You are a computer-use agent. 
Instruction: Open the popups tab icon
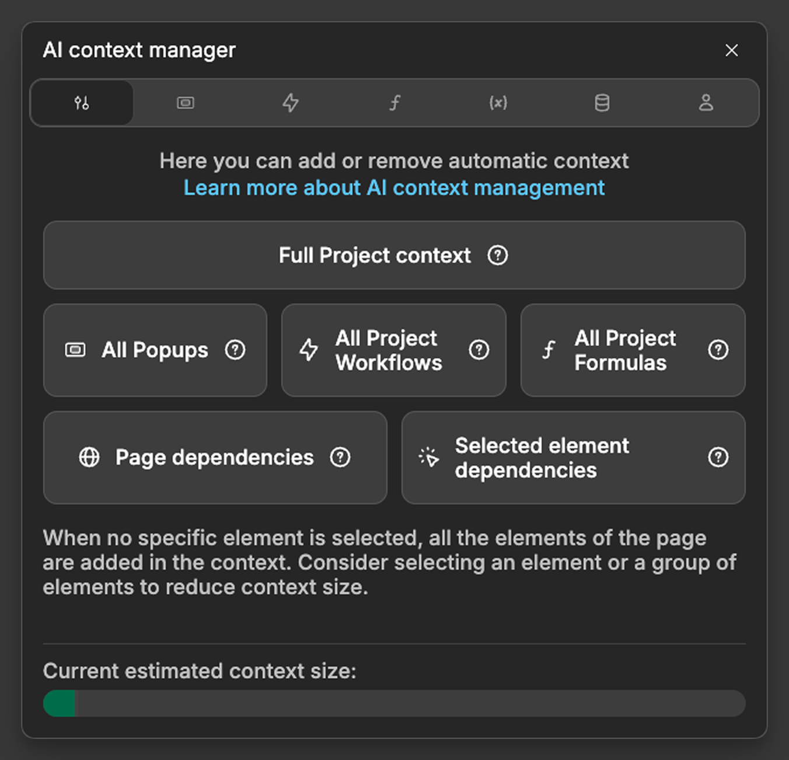coord(186,103)
